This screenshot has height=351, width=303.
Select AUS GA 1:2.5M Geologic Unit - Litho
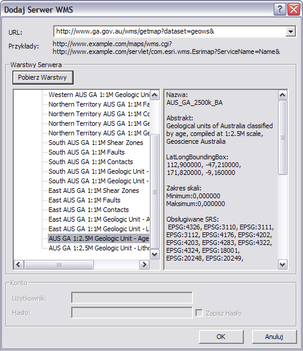coord(99,248)
